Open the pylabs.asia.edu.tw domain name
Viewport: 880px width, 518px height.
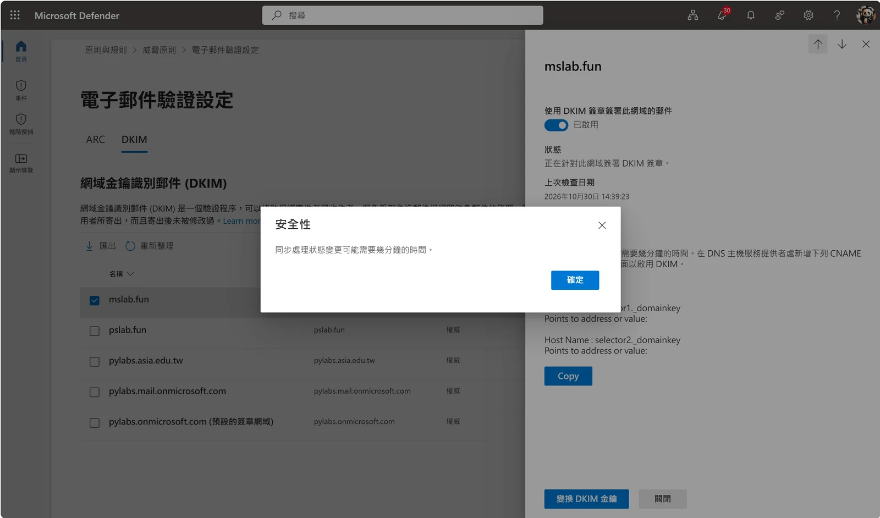(146, 361)
